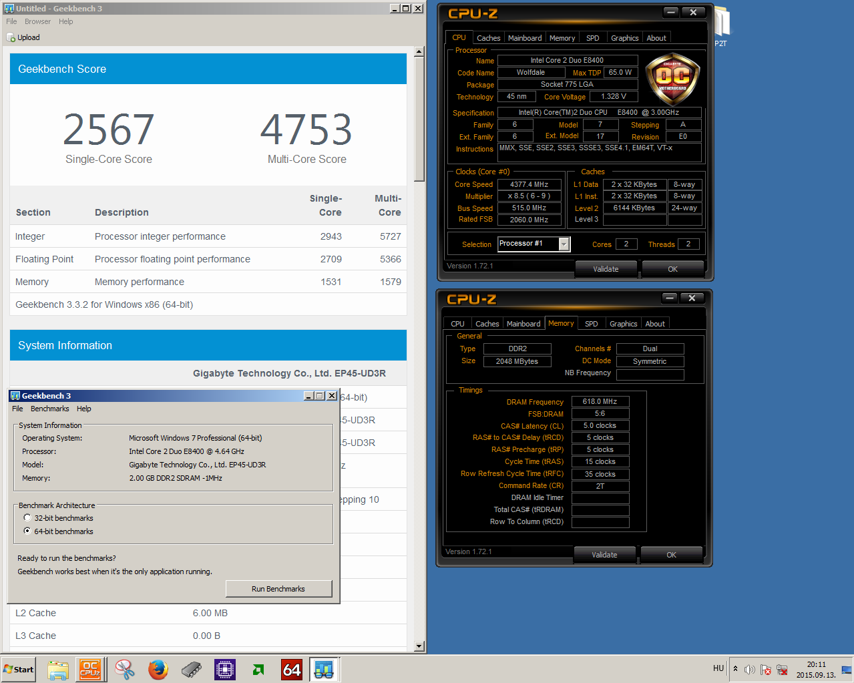Open the purple CPU-Z taskbar icon
The image size is (854, 683).
point(225,669)
